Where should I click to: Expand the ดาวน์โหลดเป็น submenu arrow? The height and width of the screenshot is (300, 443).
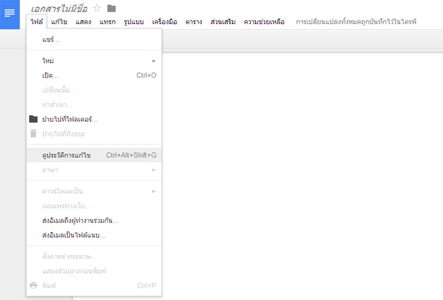(154, 191)
